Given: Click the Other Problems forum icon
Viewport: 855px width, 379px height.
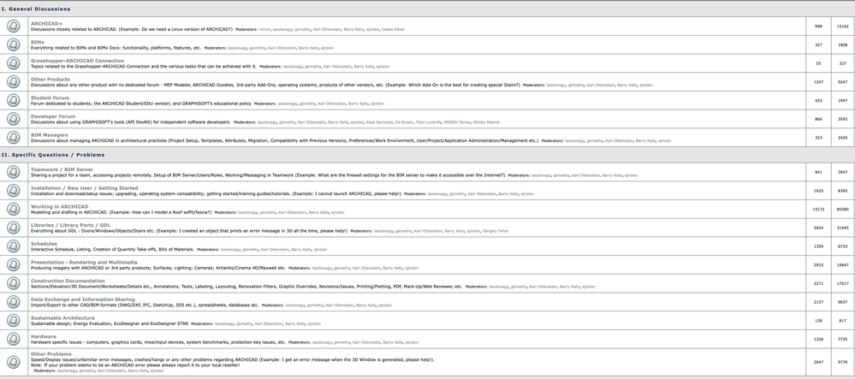Looking at the screenshot, I should (13, 362).
